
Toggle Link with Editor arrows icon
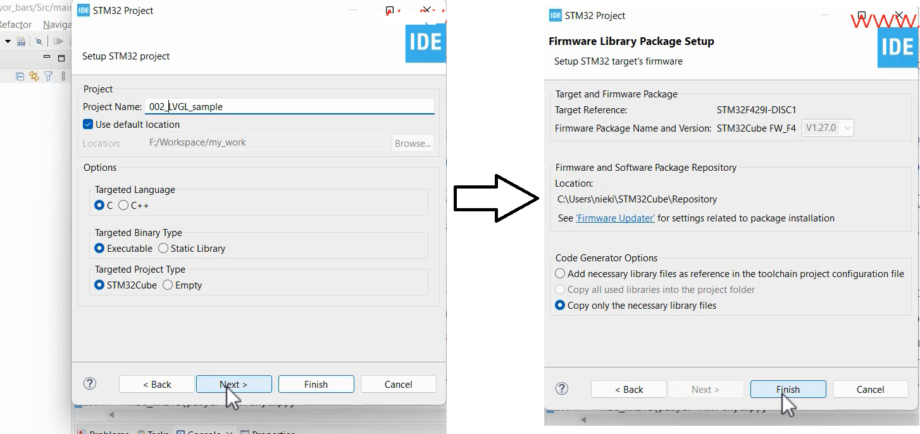(34, 77)
